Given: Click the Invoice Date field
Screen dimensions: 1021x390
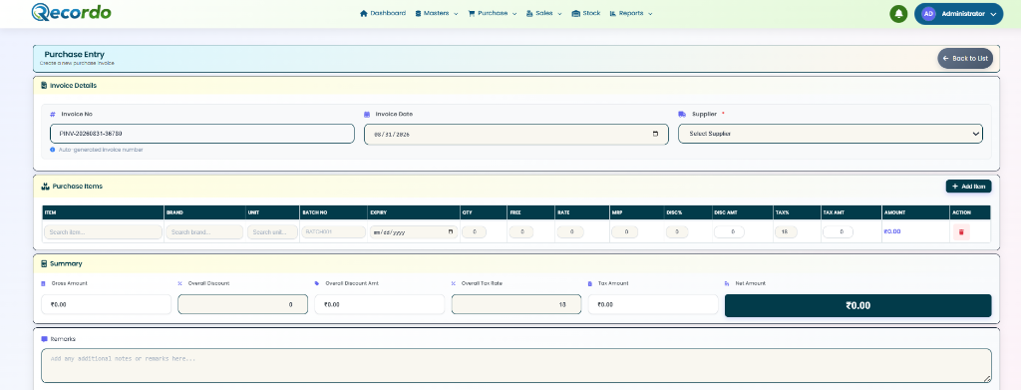Looking at the screenshot, I should [515, 134].
